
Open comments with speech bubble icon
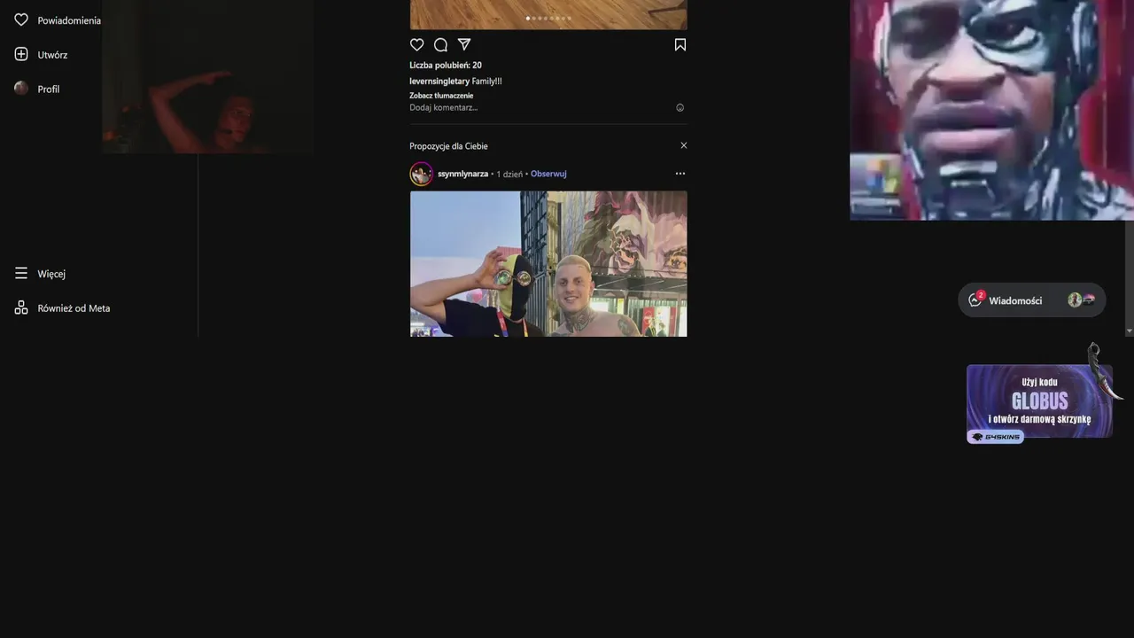pos(440,44)
